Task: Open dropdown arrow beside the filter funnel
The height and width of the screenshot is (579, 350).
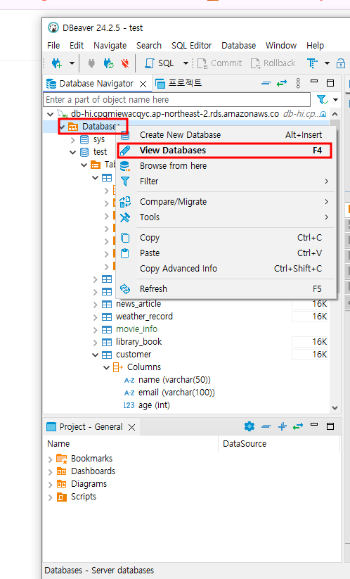Action: pos(336,100)
